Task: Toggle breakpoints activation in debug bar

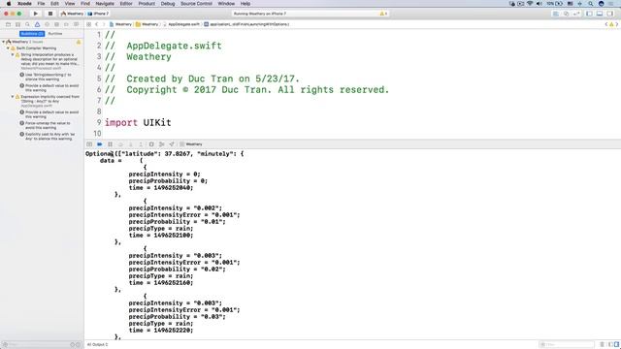Action: [x=100, y=144]
